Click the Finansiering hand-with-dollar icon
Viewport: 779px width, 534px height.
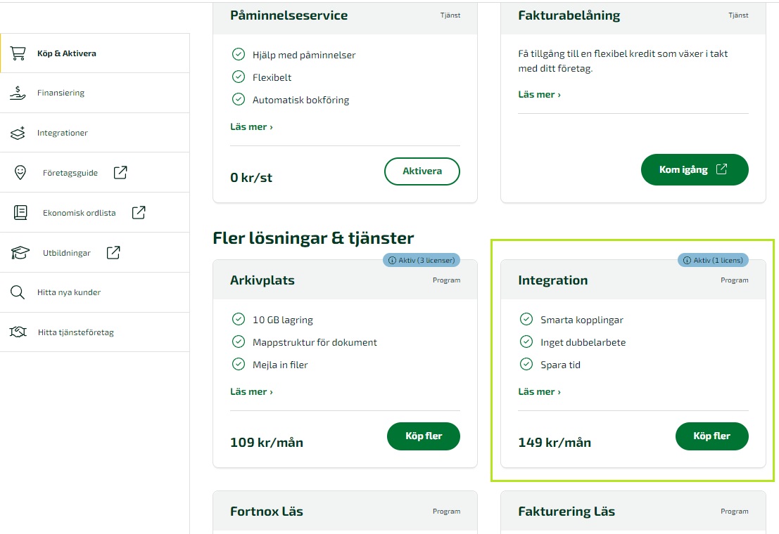coord(18,93)
